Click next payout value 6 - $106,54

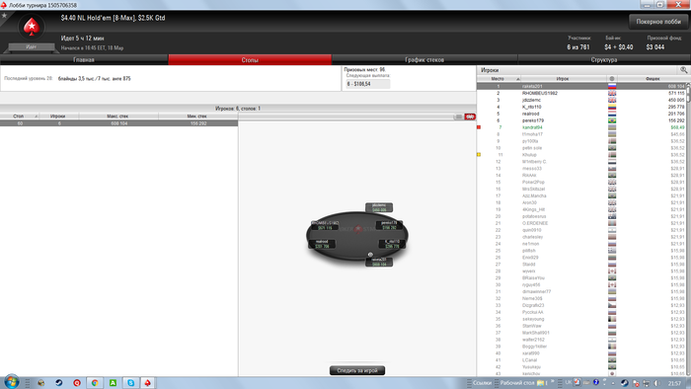(x=367, y=84)
